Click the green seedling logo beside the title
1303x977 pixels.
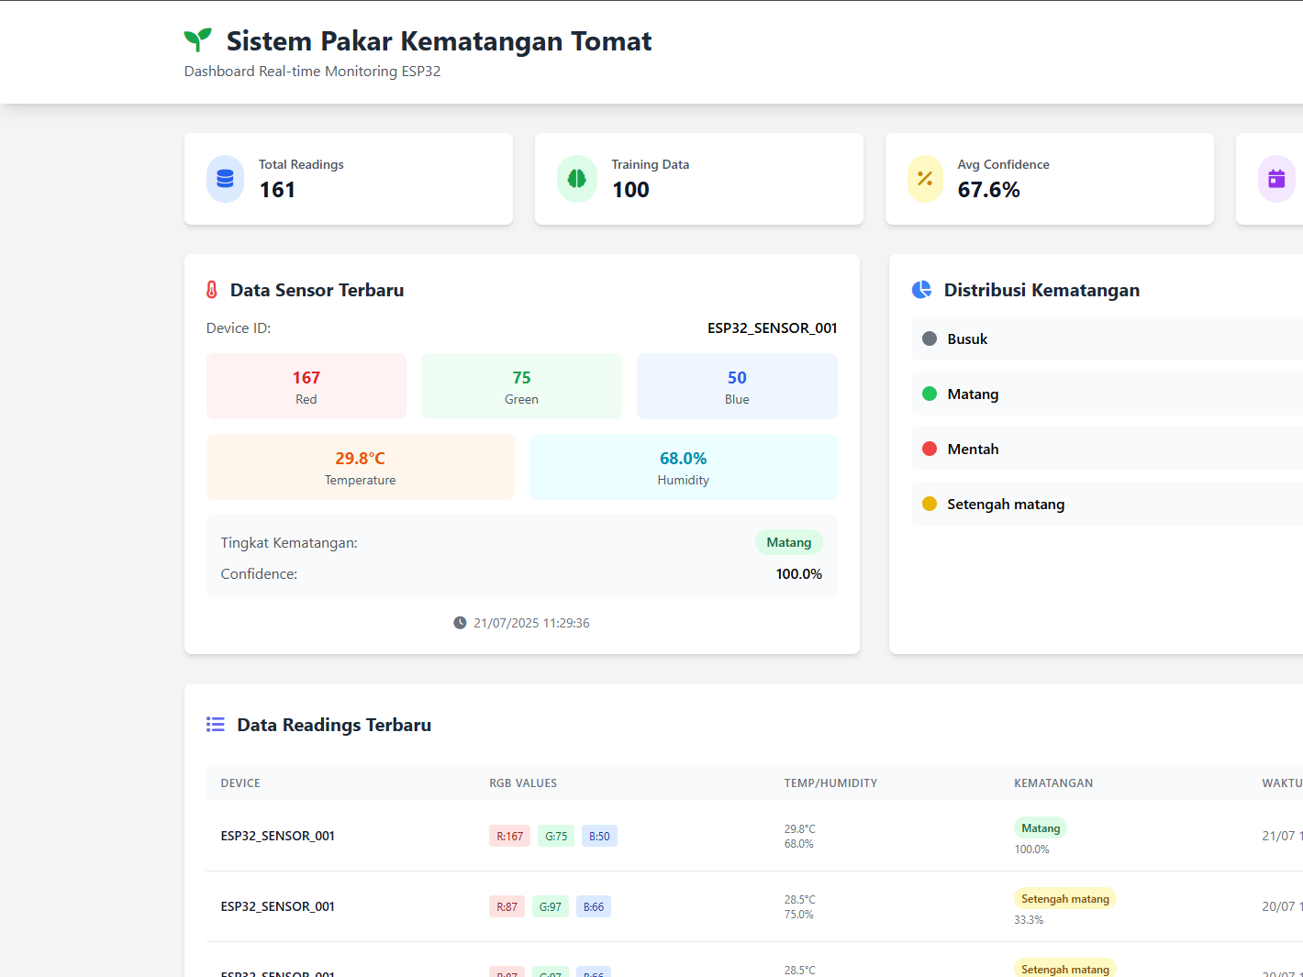pyautogui.click(x=197, y=39)
